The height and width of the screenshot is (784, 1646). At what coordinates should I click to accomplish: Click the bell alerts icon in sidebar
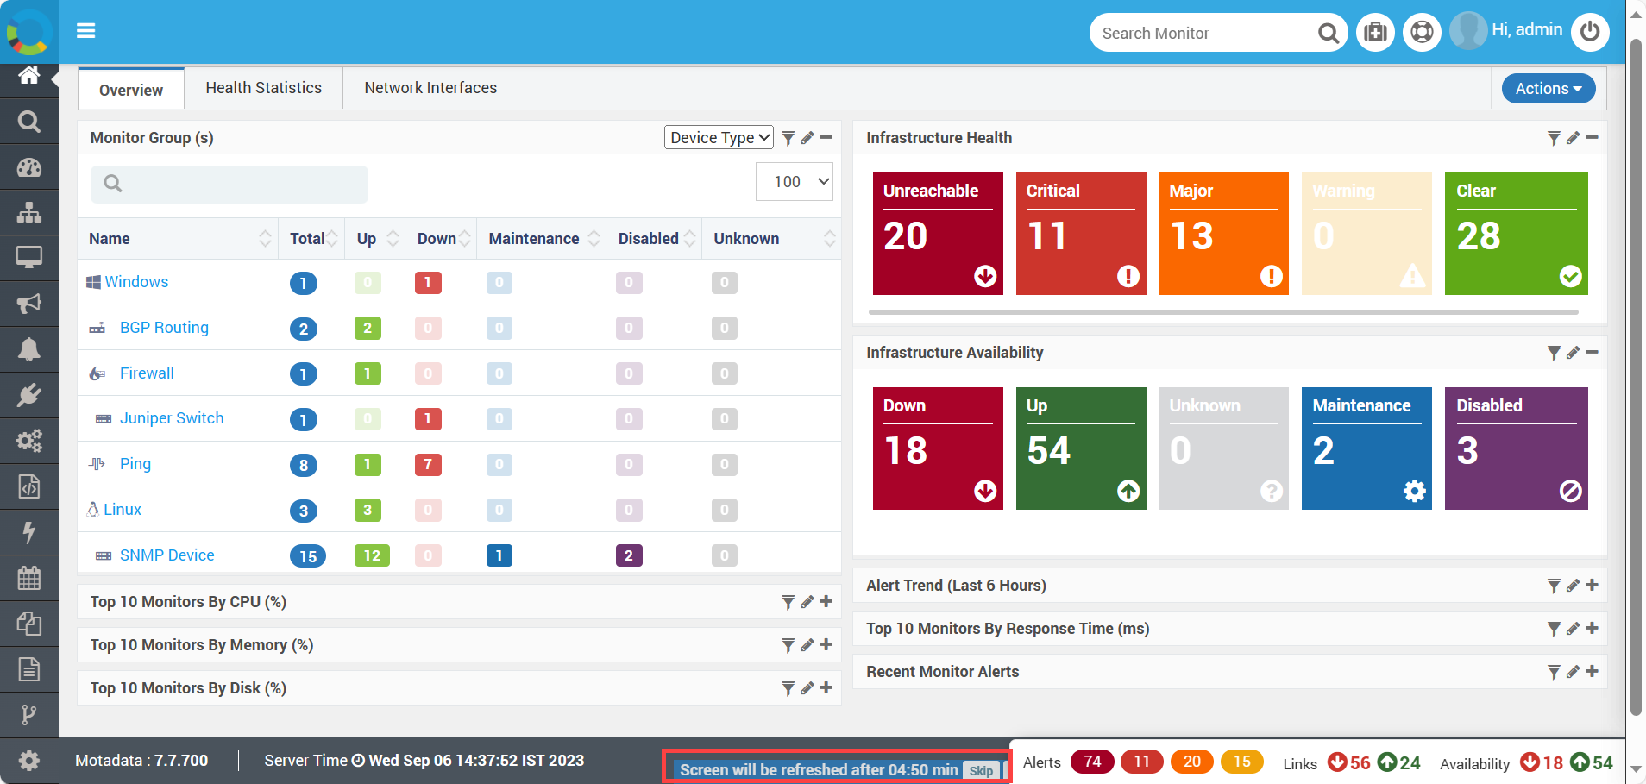tap(29, 349)
